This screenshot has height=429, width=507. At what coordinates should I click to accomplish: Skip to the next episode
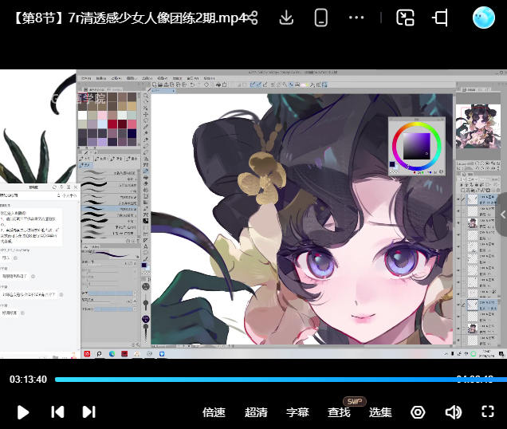pos(89,411)
